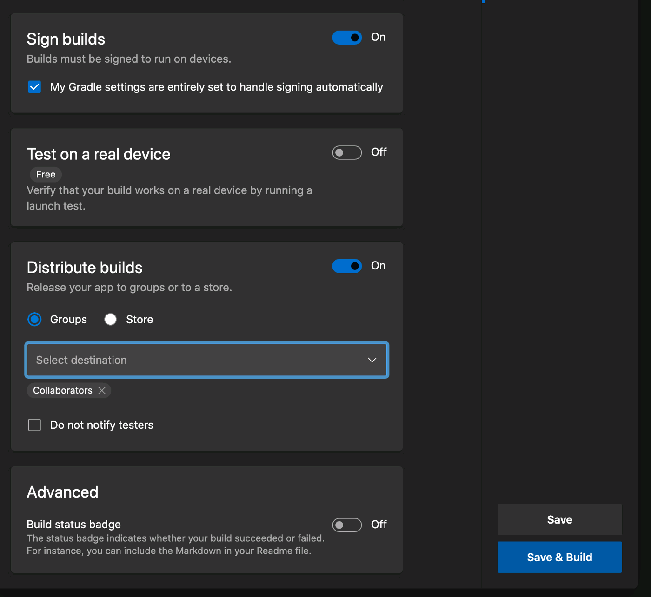Click the Select destination field
Screen dimensions: 651x597
click(195, 360)
